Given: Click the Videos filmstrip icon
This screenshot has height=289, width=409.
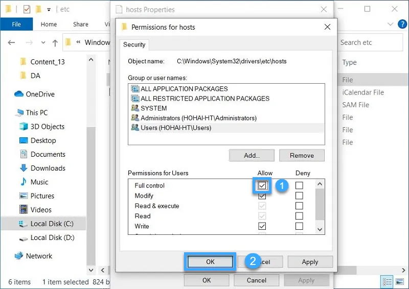Looking at the screenshot, I should click(x=24, y=209).
